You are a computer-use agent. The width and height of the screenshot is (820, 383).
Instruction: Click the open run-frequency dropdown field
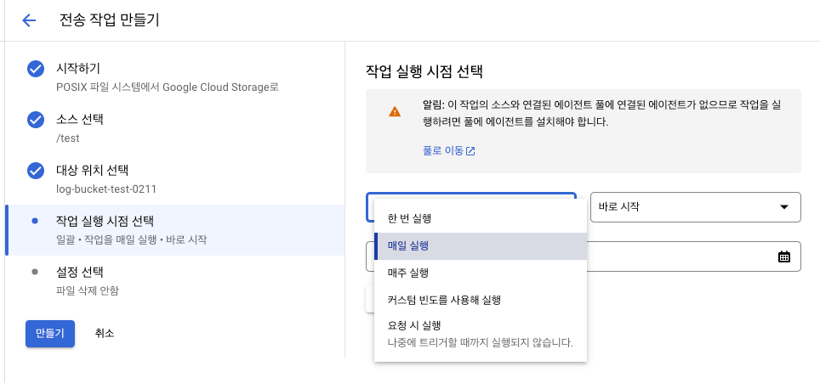click(x=471, y=197)
